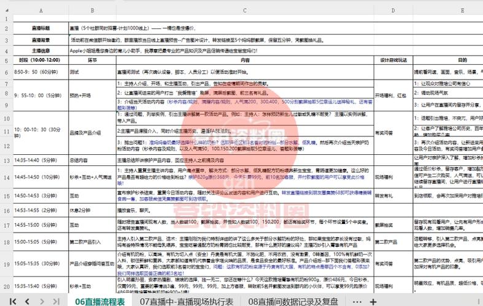Click the 开场福利、红包 cell
The width and height of the screenshot is (483, 306).
[393, 95]
